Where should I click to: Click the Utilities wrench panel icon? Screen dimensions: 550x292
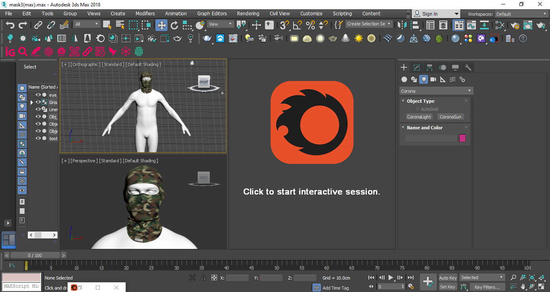click(x=468, y=67)
